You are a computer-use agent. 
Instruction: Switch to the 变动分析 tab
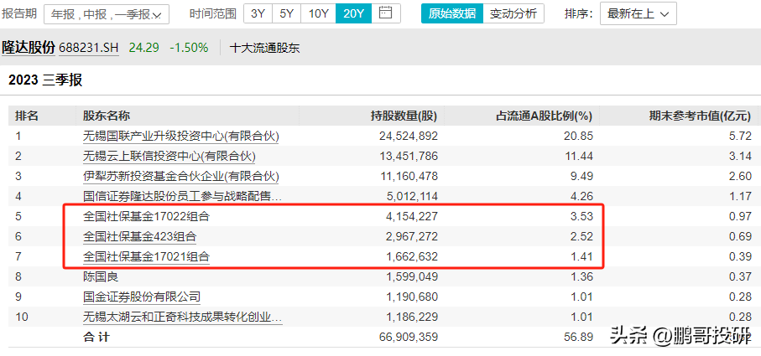(513, 13)
